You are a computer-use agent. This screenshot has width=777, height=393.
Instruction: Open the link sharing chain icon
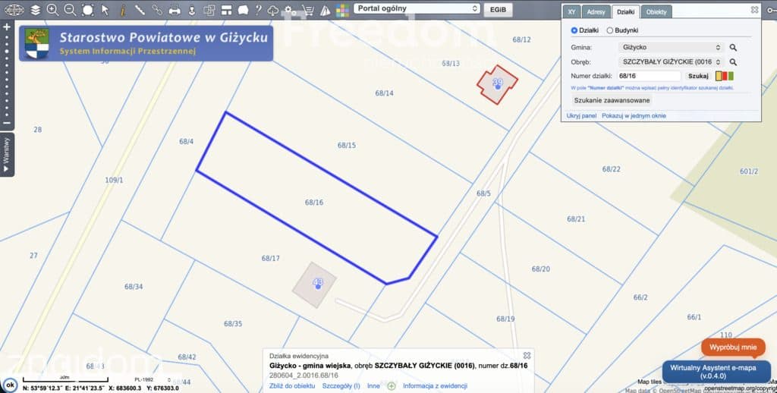tap(157, 9)
